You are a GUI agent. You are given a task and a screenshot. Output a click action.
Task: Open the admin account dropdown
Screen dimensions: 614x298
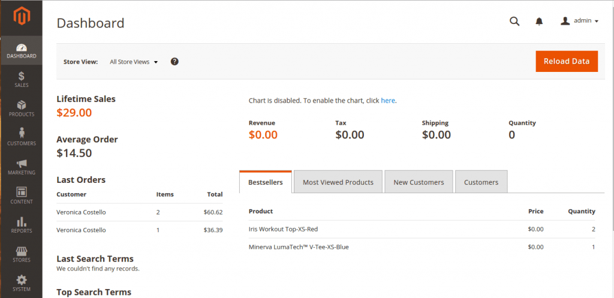[x=580, y=21]
